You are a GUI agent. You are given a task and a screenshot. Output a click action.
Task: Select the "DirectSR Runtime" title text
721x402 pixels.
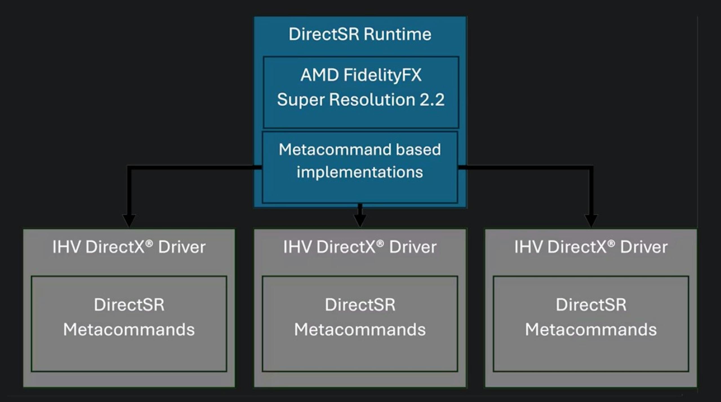click(360, 34)
